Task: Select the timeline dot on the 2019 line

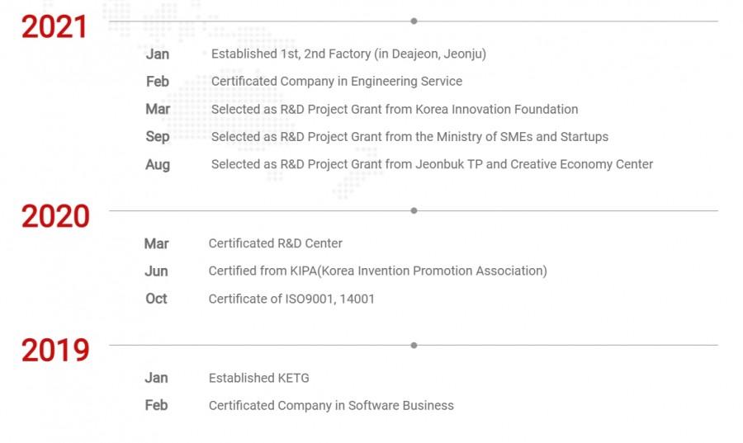Action: (x=414, y=345)
